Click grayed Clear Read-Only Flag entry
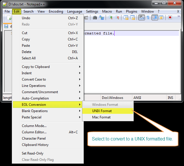The width and height of the screenshot is (184, 166). 48,160
